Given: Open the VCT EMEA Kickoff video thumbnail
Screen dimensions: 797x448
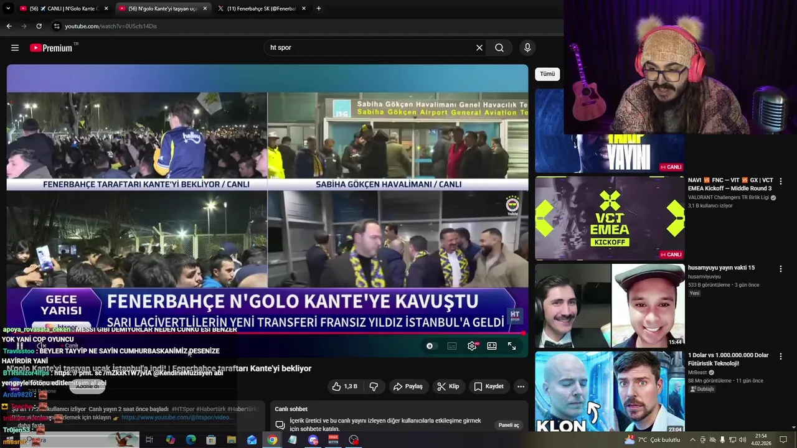Looking at the screenshot, I should tap(610, 218).
